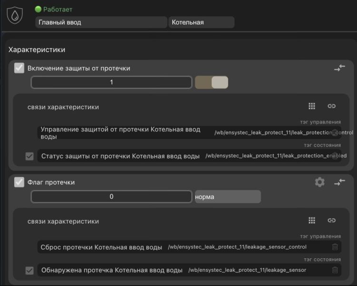This screenshot has height=286, width=357.
Task: Edit the 'Главный ввод' name field
Action: pyautogui.click(x=101, y=22)
